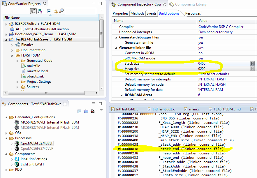Change CodeWarrior DSP C Compiler value
Viewport: 257px width, 178px height.
pyautogui.click(x=221, y=27)
